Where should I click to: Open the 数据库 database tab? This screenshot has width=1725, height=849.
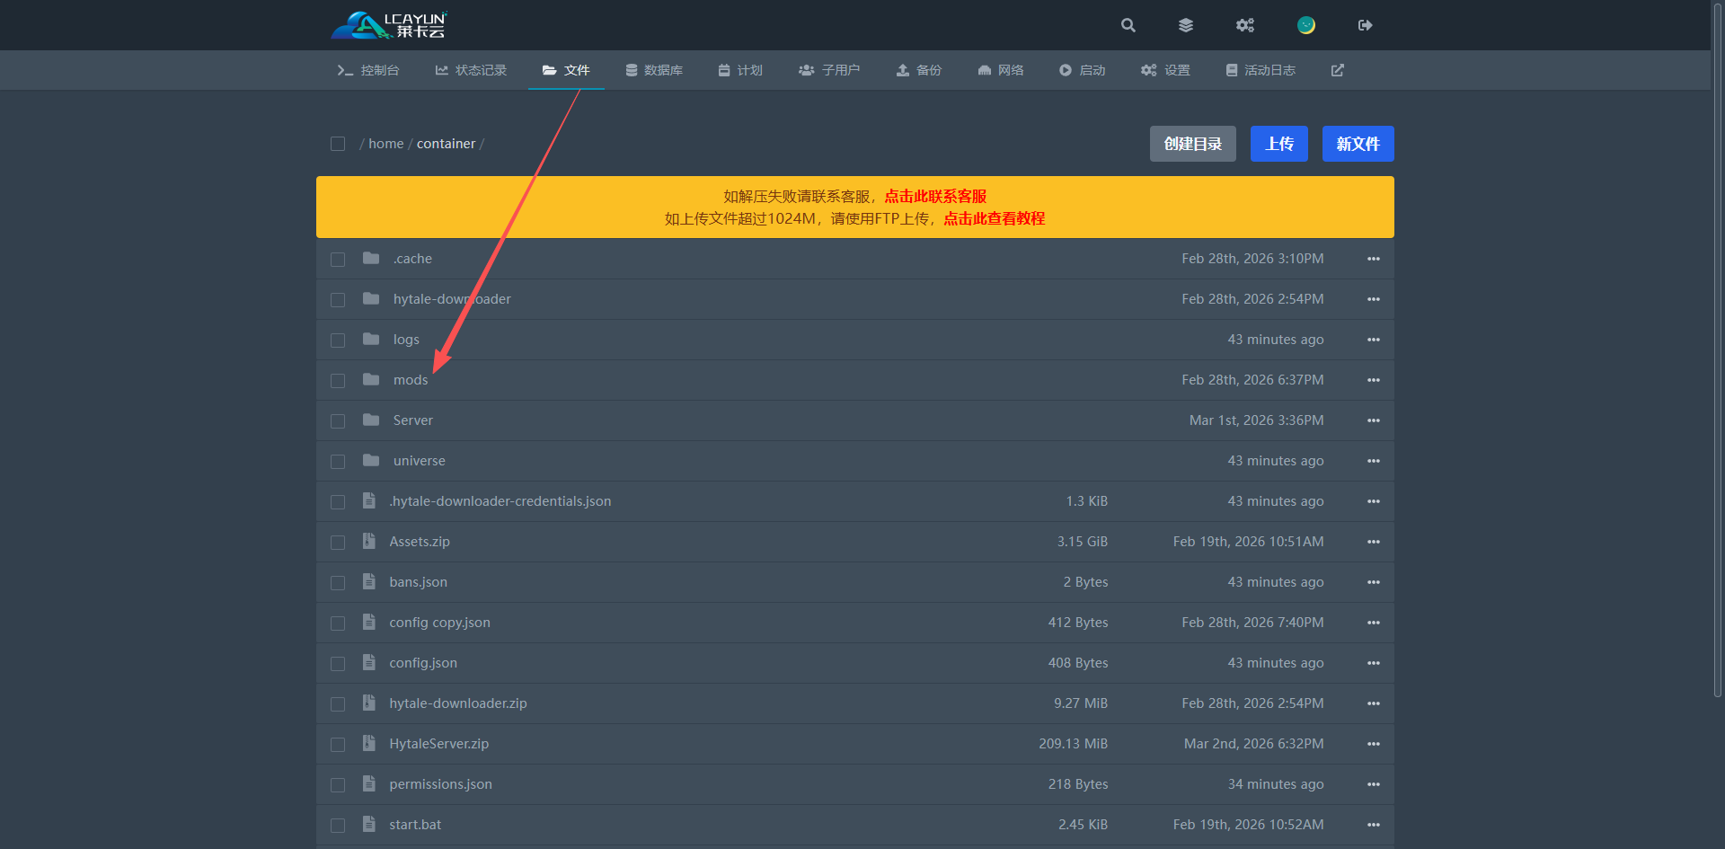pyautogui.click(x=654, y=70)
